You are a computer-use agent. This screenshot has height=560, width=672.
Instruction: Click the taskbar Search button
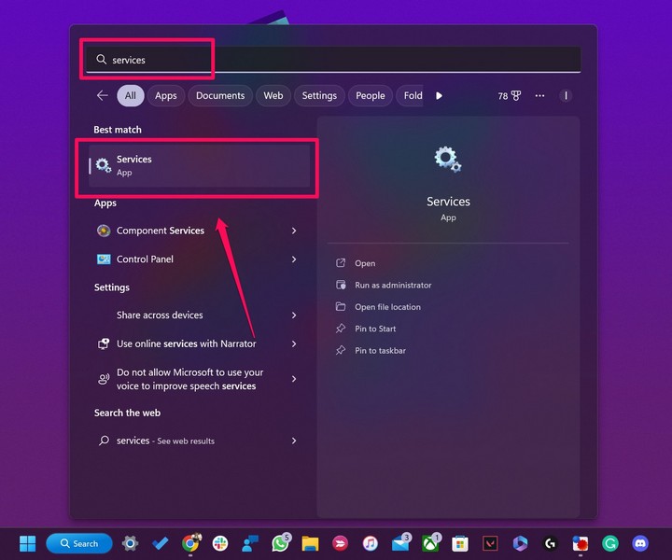79,544
